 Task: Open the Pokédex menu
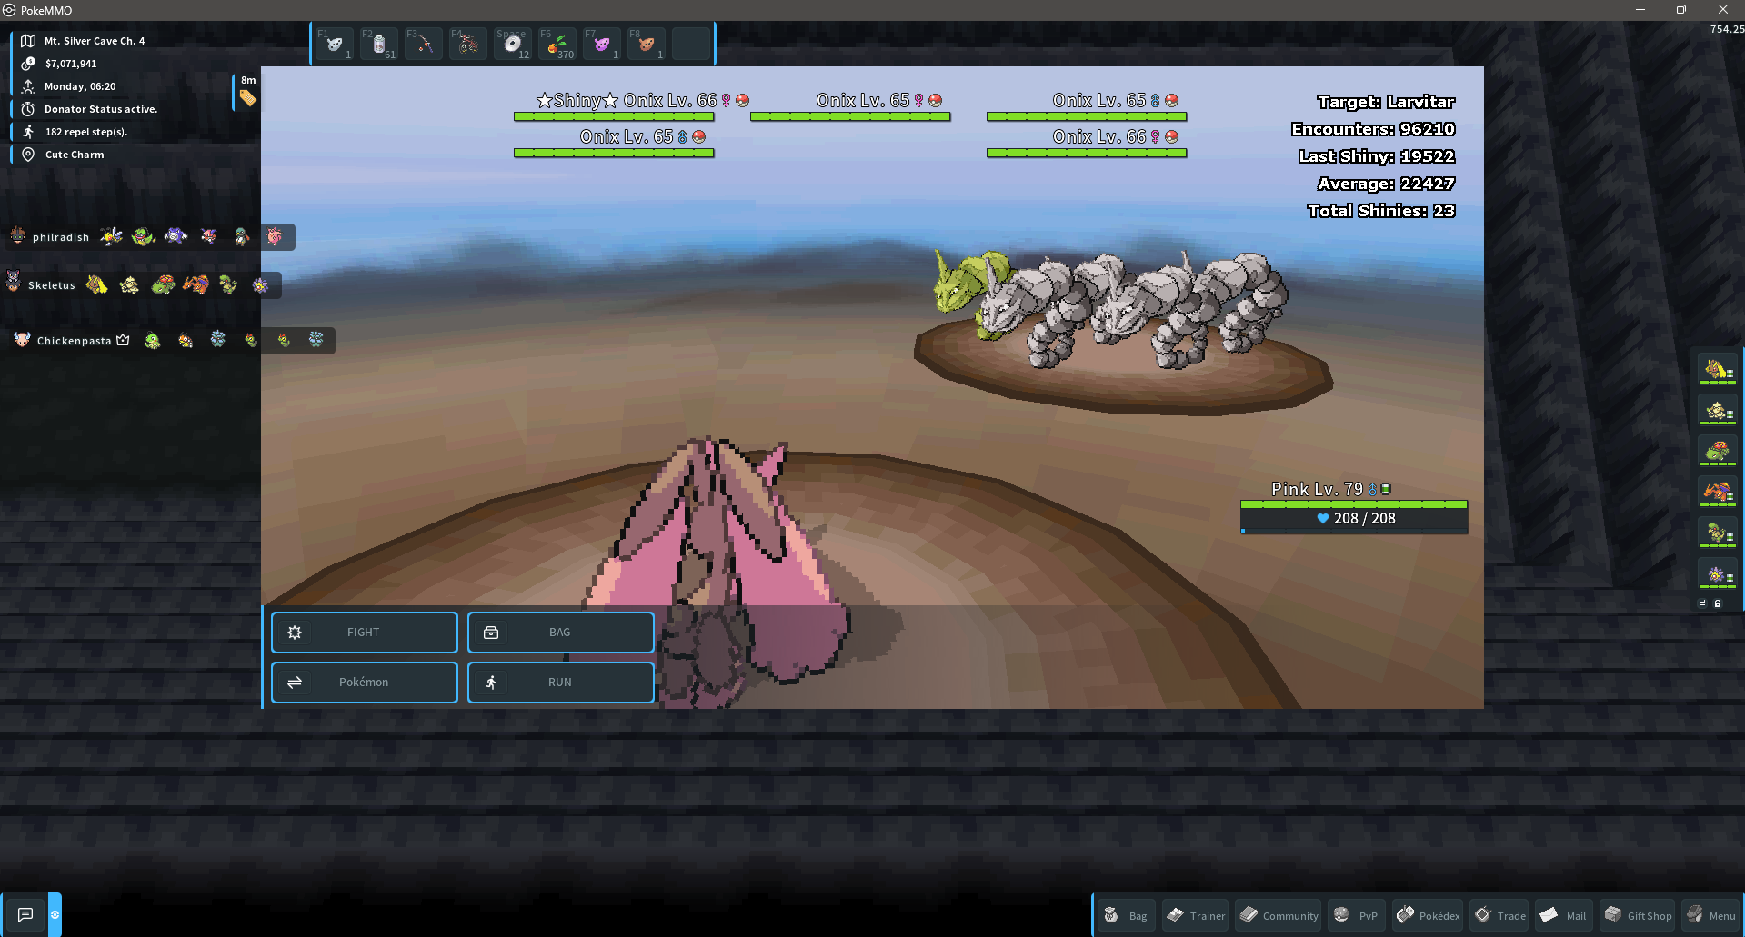coord(1429,915)
